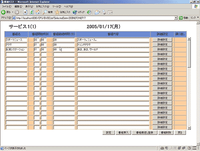
Task: Open the 表示(V) menu
Action: (29, 6)
